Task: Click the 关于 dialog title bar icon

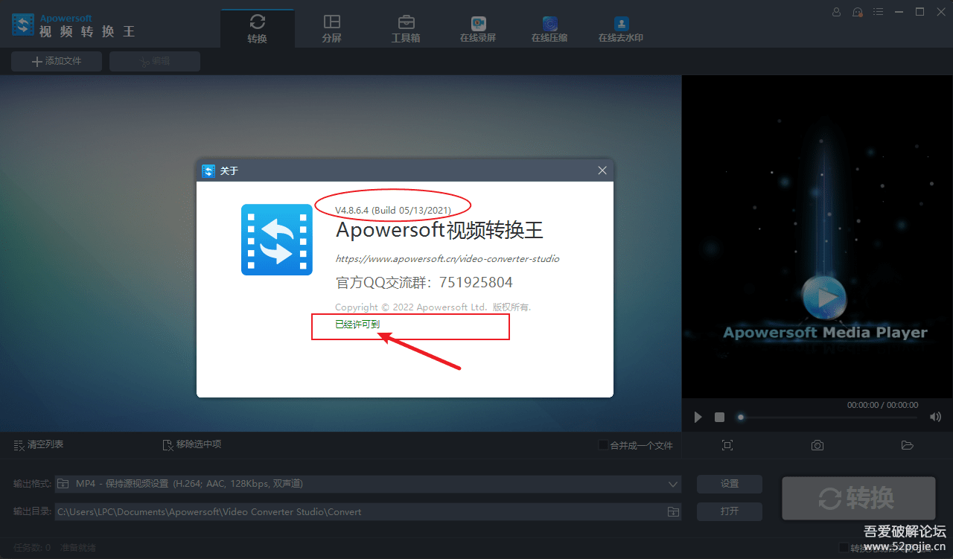Action: tap(208, 171)
